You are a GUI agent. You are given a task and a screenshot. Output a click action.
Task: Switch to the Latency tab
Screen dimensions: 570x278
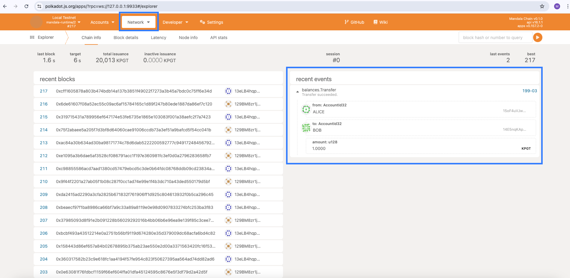tap(158, 38)
